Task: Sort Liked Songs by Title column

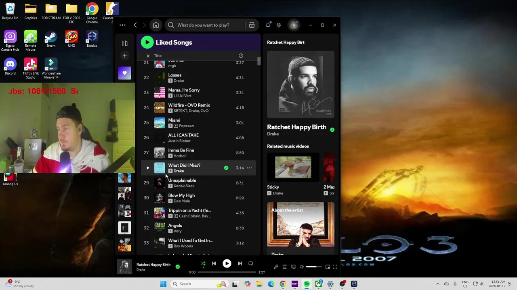Action: 158,56
